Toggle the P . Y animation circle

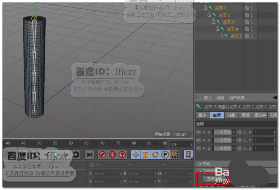point(199,140)
